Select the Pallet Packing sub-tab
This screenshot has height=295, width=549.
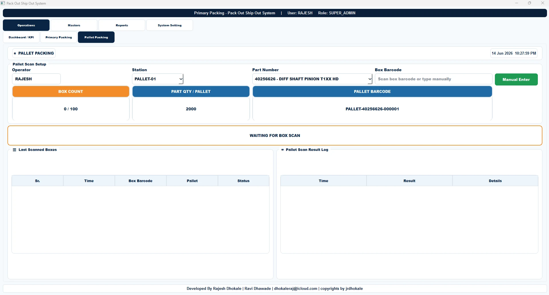point(96,37)
